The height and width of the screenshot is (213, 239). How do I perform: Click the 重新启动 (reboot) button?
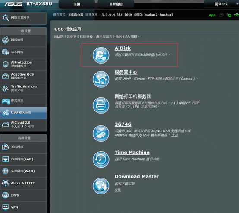pos(116,4)
